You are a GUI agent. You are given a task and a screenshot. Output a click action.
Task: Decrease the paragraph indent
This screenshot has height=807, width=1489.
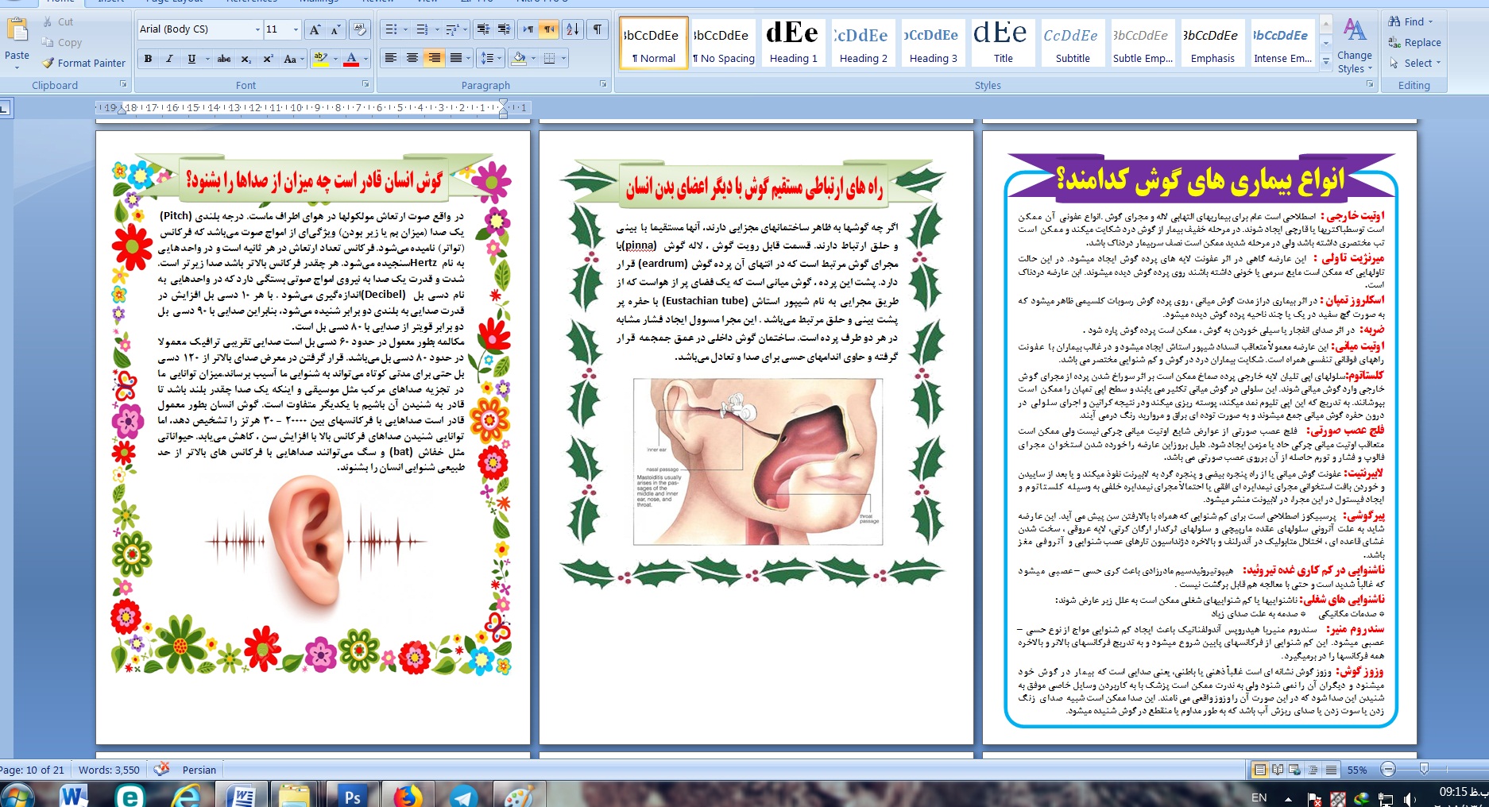(482, 29)
